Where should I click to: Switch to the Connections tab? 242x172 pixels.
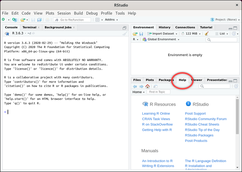point(185,27)
